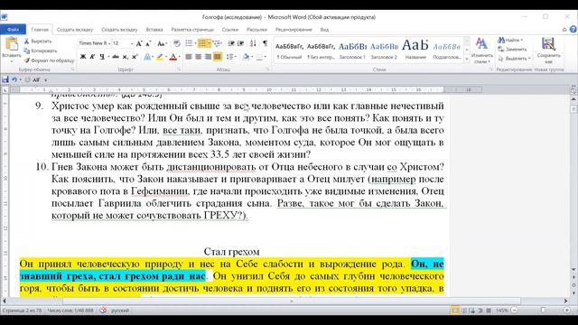This screenshot has width=578, height=325.
Task: Click the vertical scrollbar down arrow
Action: click(573, 269)
